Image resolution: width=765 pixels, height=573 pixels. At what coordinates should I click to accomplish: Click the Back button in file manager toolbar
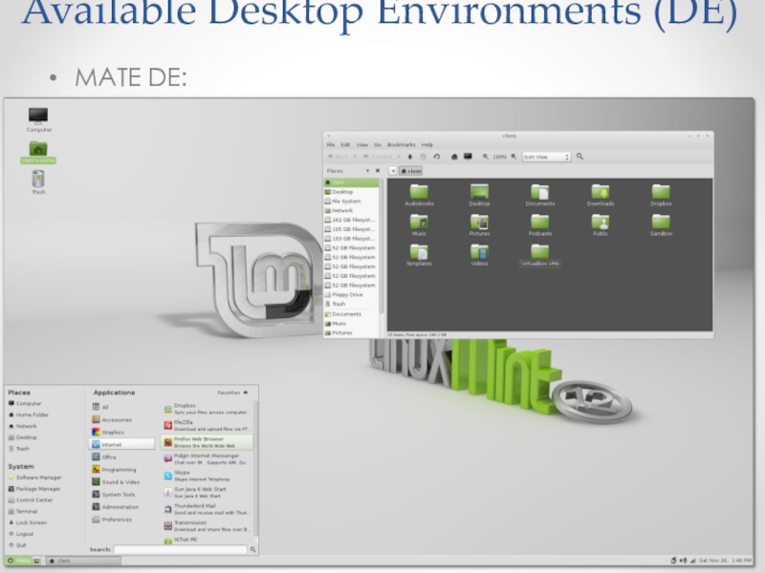(x=338, y=157)
